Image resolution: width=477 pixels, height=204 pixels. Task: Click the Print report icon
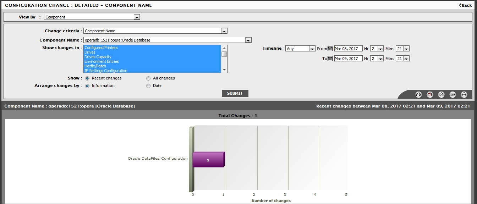pyautogui.click(x=418, y=94)
